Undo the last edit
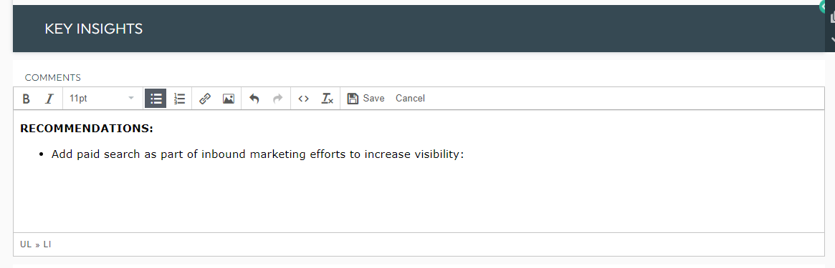The width and height of the screenshot is (835, 268). pos(254,99)
